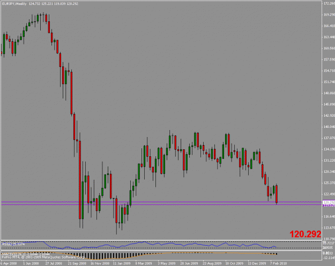
Task: Select the 154.710 price axis label
Action: coord(329,71)
